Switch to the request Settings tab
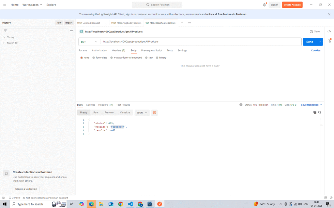The height and width of the screenshot is (208, 334). (x=182, y=50)
